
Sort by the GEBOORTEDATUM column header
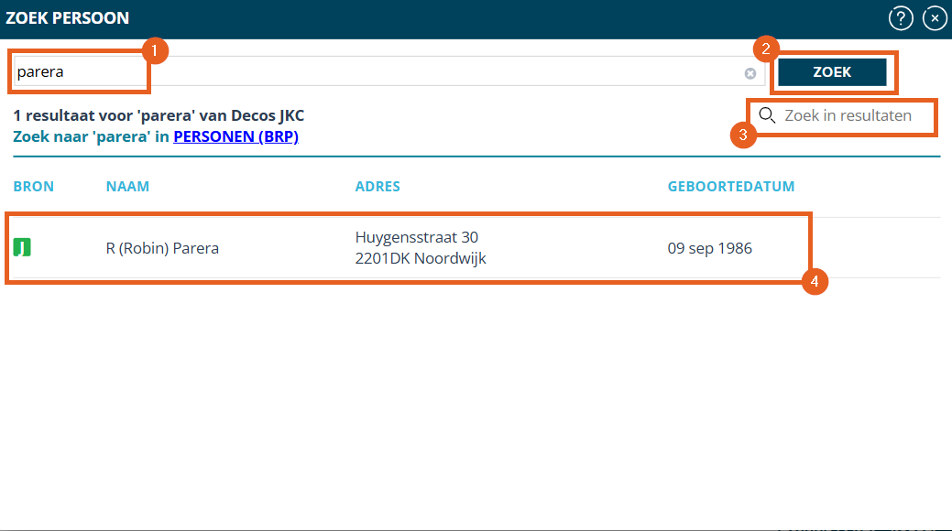(x=730, y=187)
